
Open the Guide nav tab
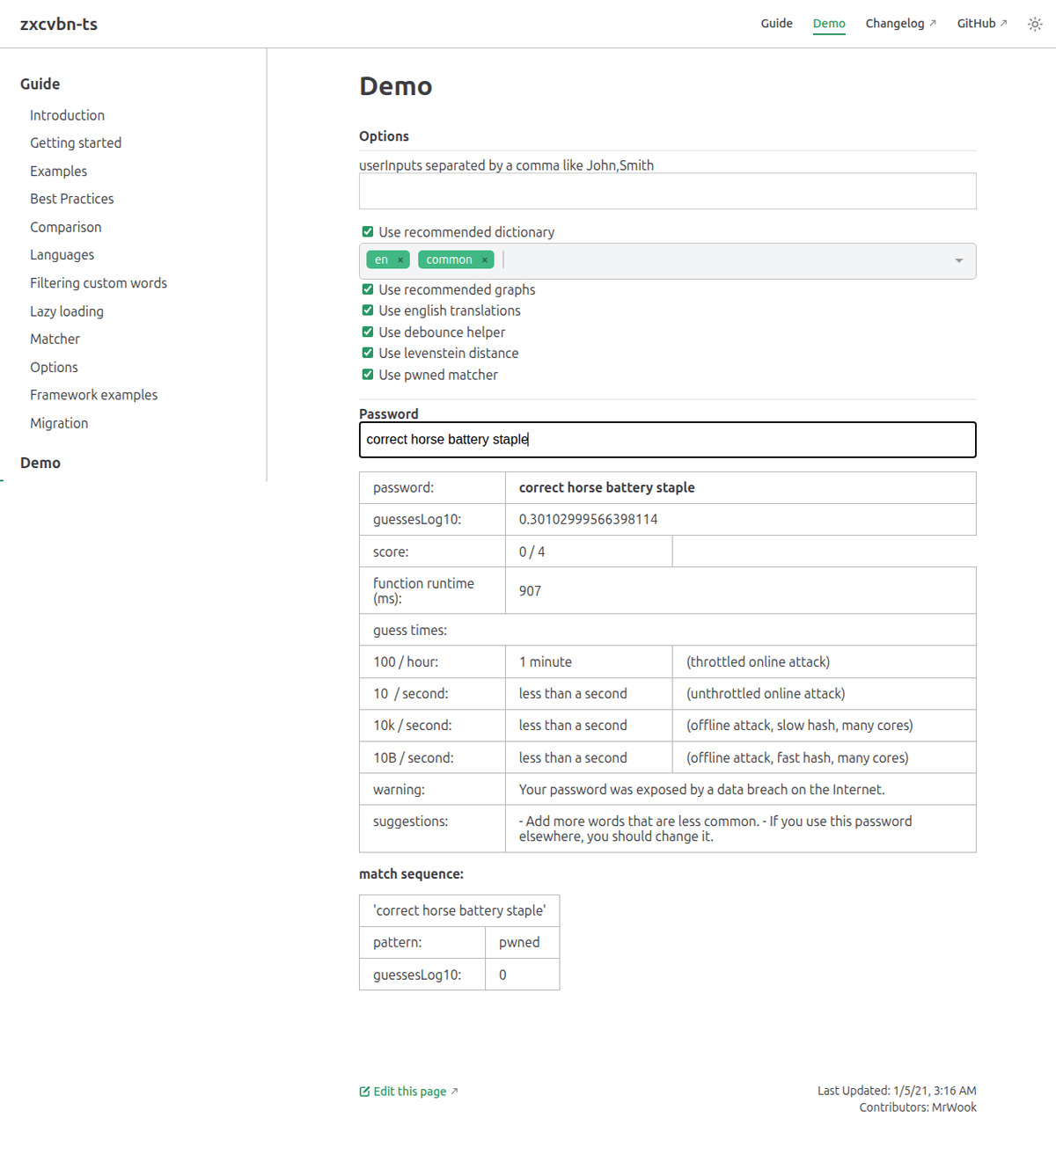(x=776, y=24)
